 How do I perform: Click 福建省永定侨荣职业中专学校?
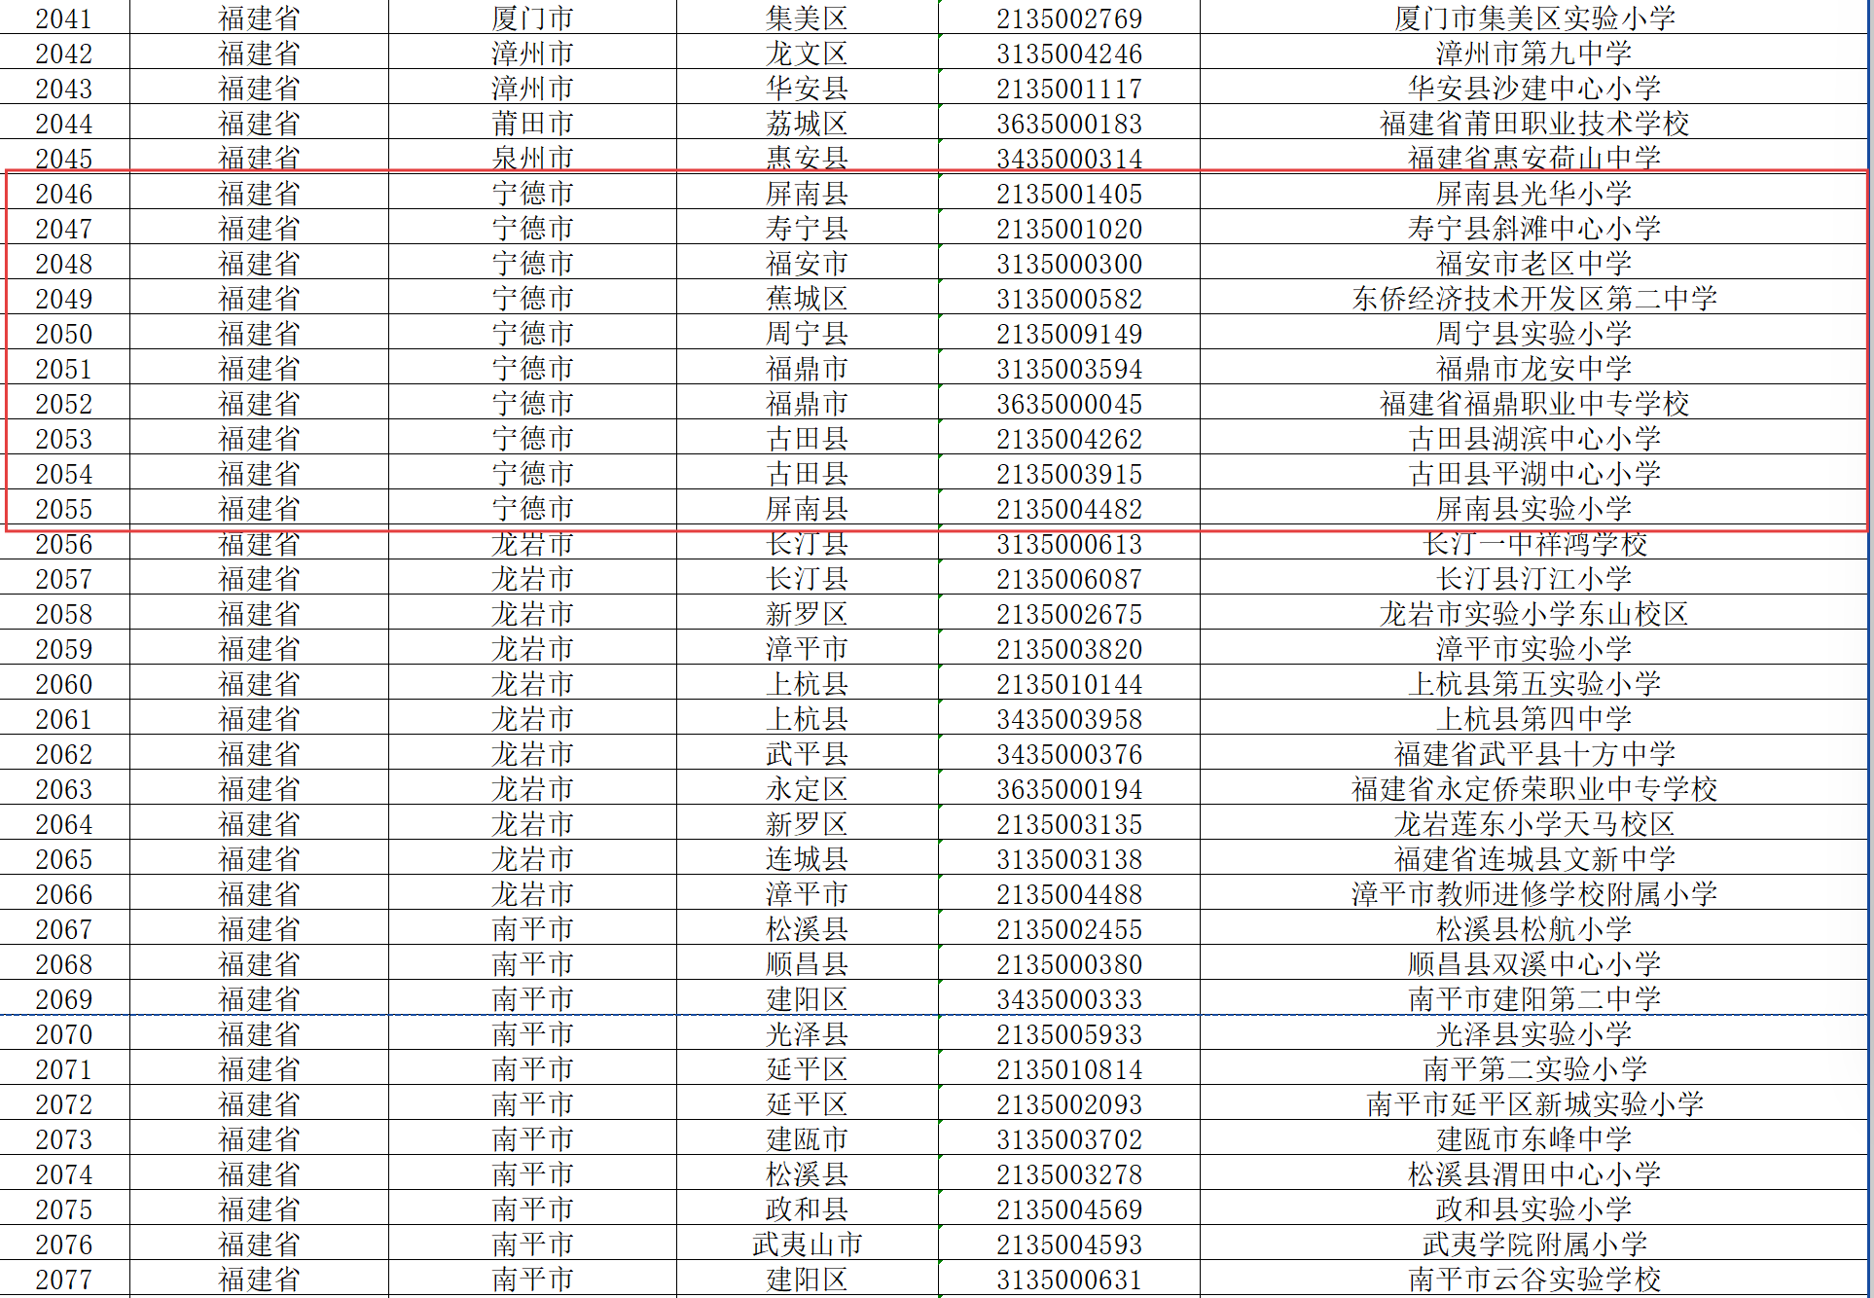1533,789
